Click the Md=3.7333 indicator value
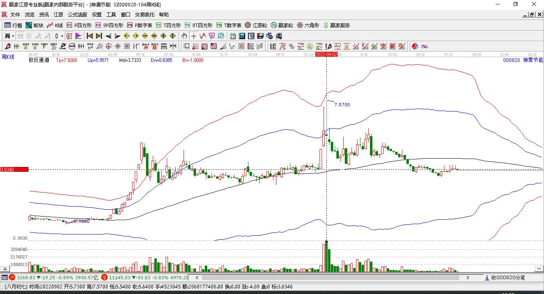The image size is (544, 294). pyautogui.click(x=130, y=60)
